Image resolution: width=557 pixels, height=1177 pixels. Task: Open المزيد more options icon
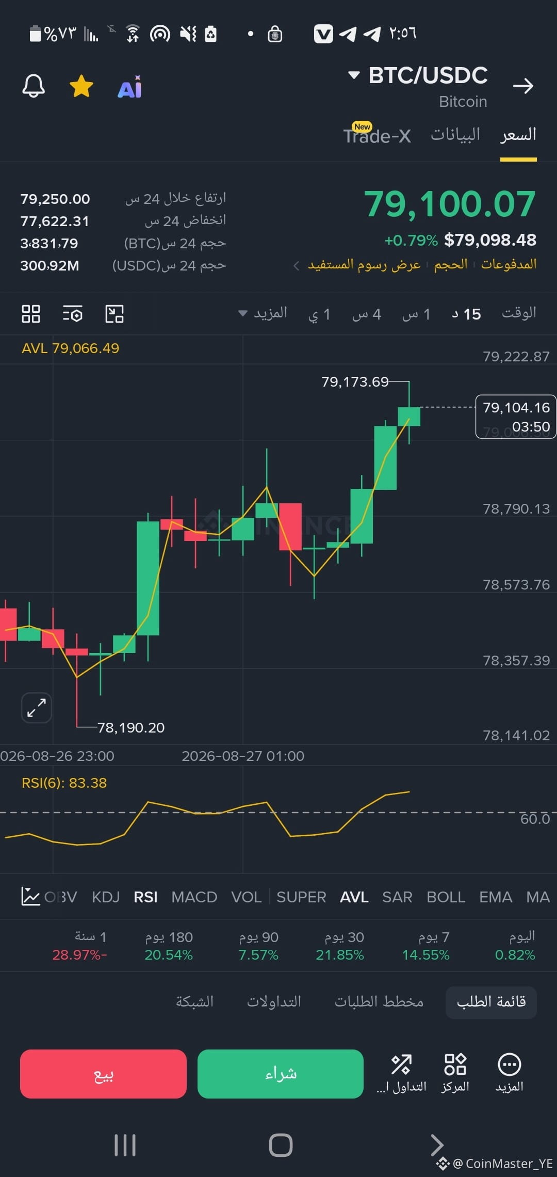(510, 1073)
